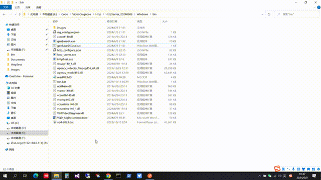Viewport: 321px width, 180px height.
Task: Show hidden system tray icons
Action: point(260,175)
